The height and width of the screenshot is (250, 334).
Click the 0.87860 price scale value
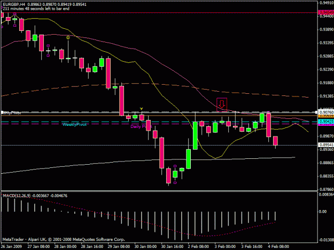(327, 189)
